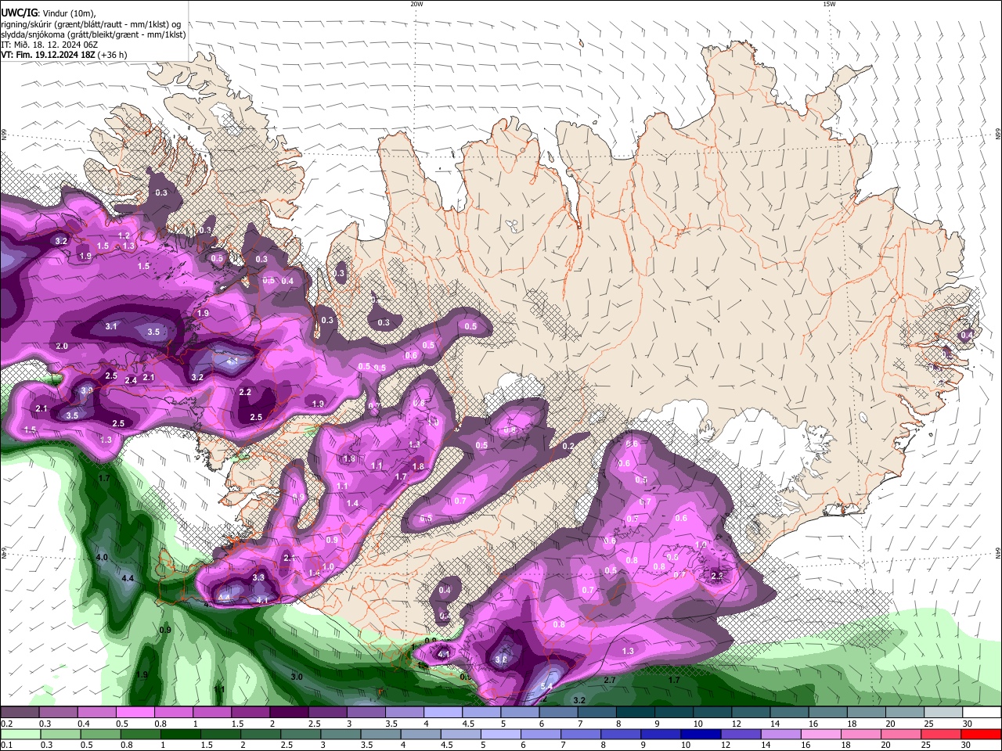The height and width of the screenshot is (751, 1002).
Task: Click the "4.0" rain value in green band
Action: tap(102, 557)
